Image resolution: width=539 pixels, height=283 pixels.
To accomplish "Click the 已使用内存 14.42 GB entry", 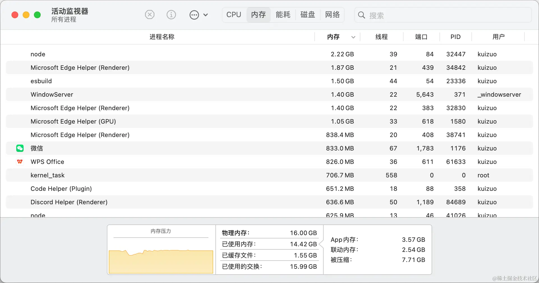I will click(269, 244).
